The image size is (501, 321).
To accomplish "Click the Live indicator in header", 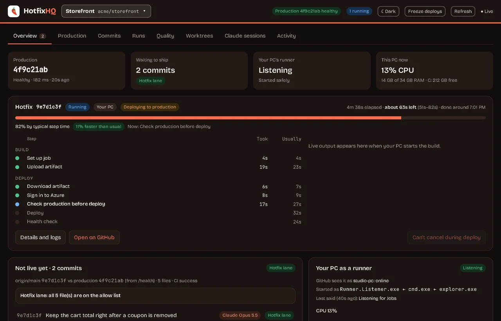I will click(x=487, y=11).
